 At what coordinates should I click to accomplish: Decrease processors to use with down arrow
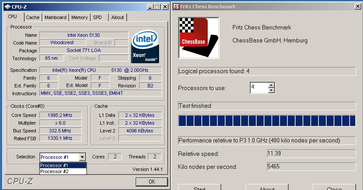(271, 90)
